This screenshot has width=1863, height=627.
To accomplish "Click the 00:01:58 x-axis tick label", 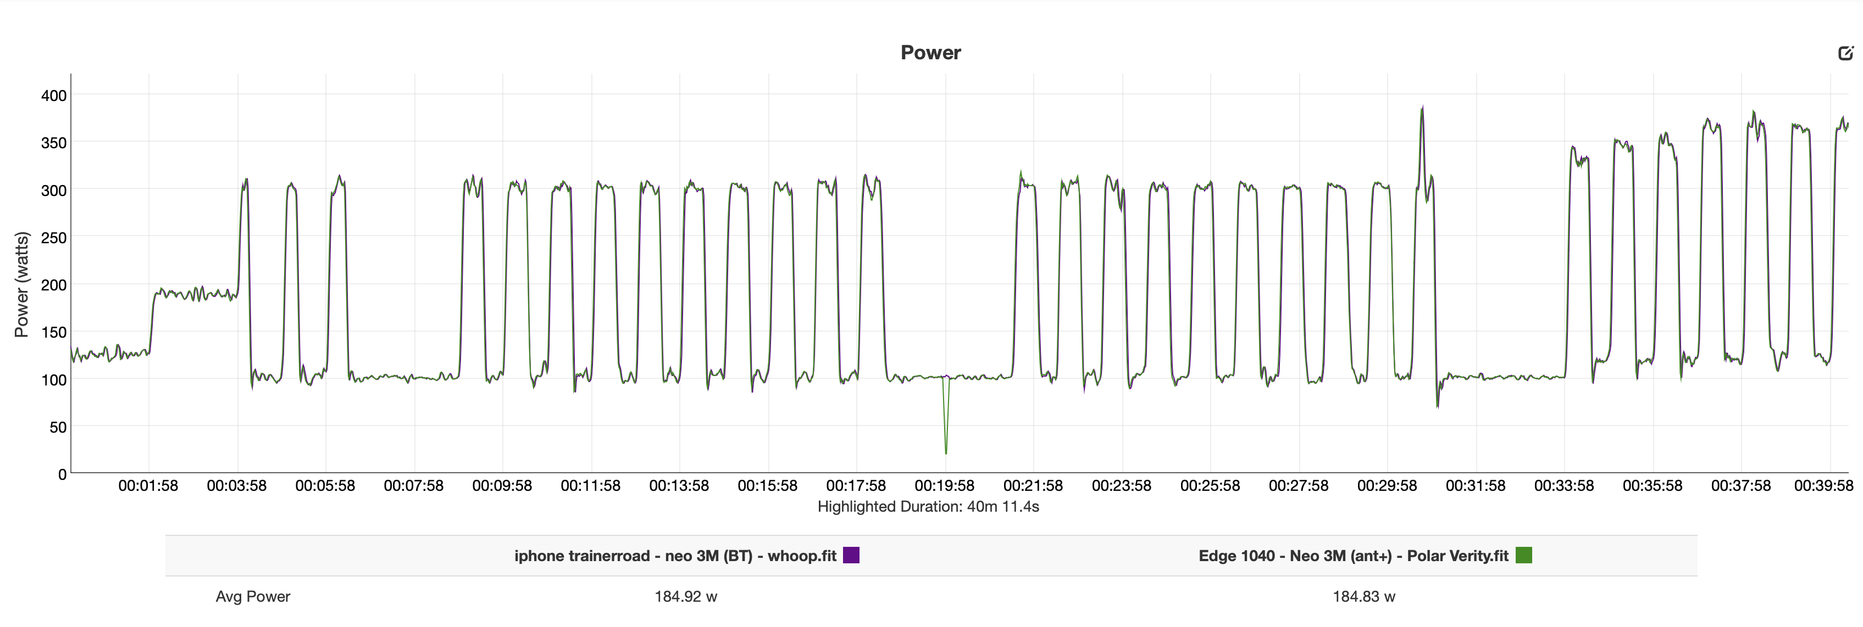I will tap(148, 486).
